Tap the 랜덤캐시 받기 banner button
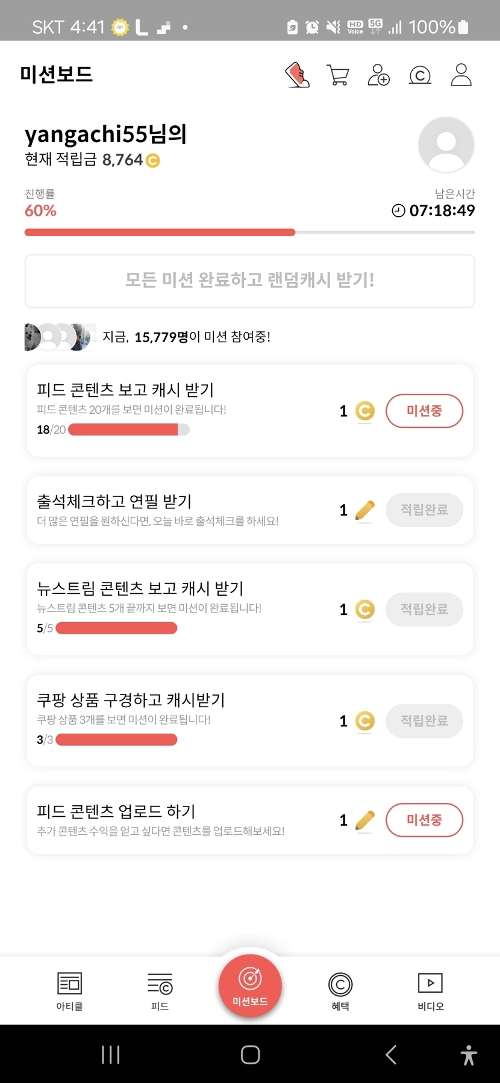The width and height of the screenshot is (500, 1083). tap(250, 281)
